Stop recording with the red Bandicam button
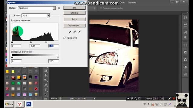The image size is (193, 108). [x=174, y=98]
